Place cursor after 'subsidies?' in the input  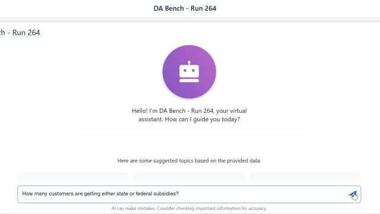click(179, 194)
